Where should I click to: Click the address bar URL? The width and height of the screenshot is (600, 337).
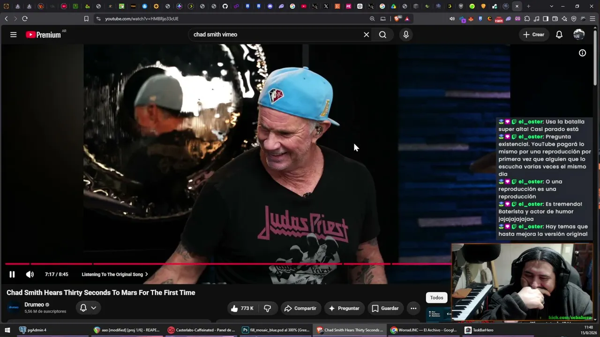click(142, 19)
